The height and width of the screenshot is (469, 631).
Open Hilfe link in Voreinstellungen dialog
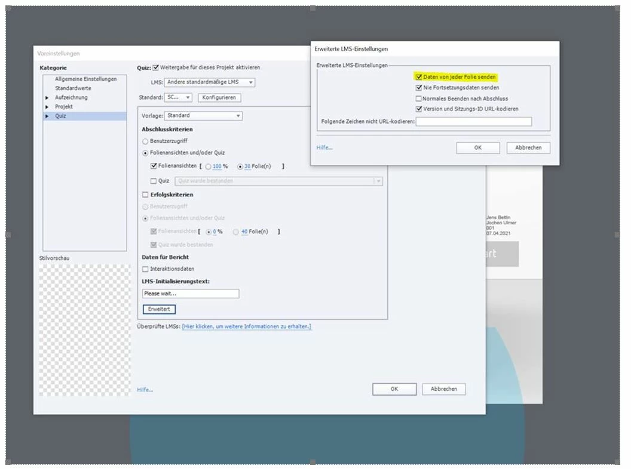(145, 390)
